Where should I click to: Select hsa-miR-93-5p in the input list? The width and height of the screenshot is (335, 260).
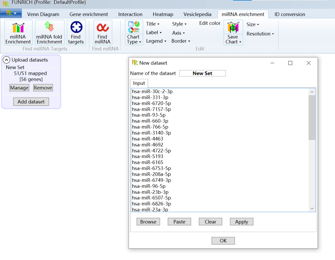pyautogui.click(x=149, y=115)
